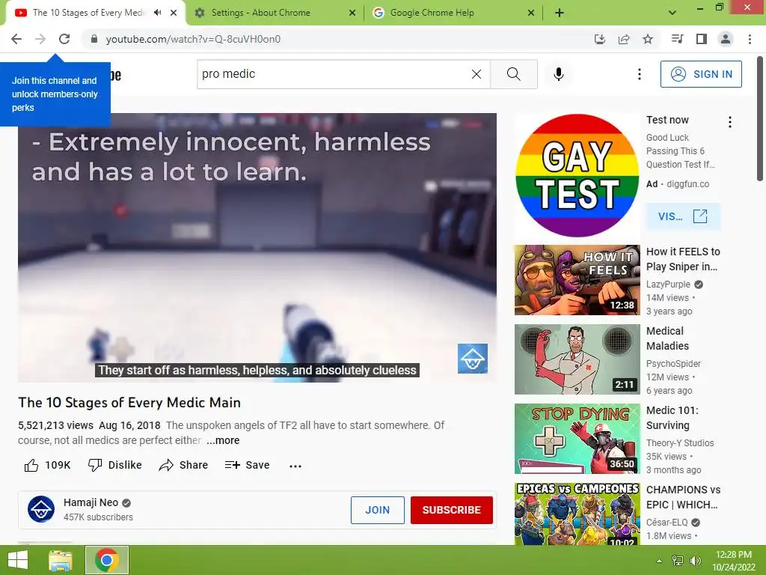Mute the tab audio speaker icon

coord(157,13)
